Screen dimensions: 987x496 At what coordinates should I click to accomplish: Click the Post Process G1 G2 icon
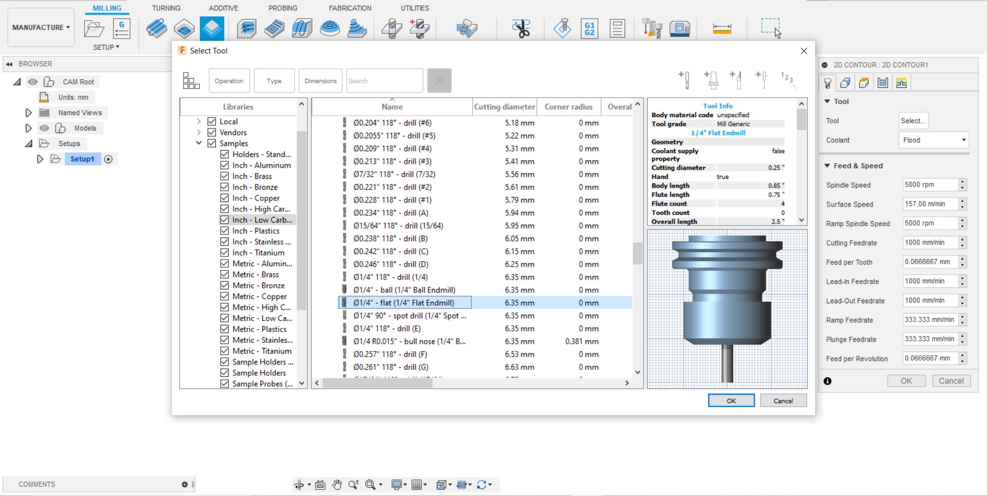tap(589, 29)
